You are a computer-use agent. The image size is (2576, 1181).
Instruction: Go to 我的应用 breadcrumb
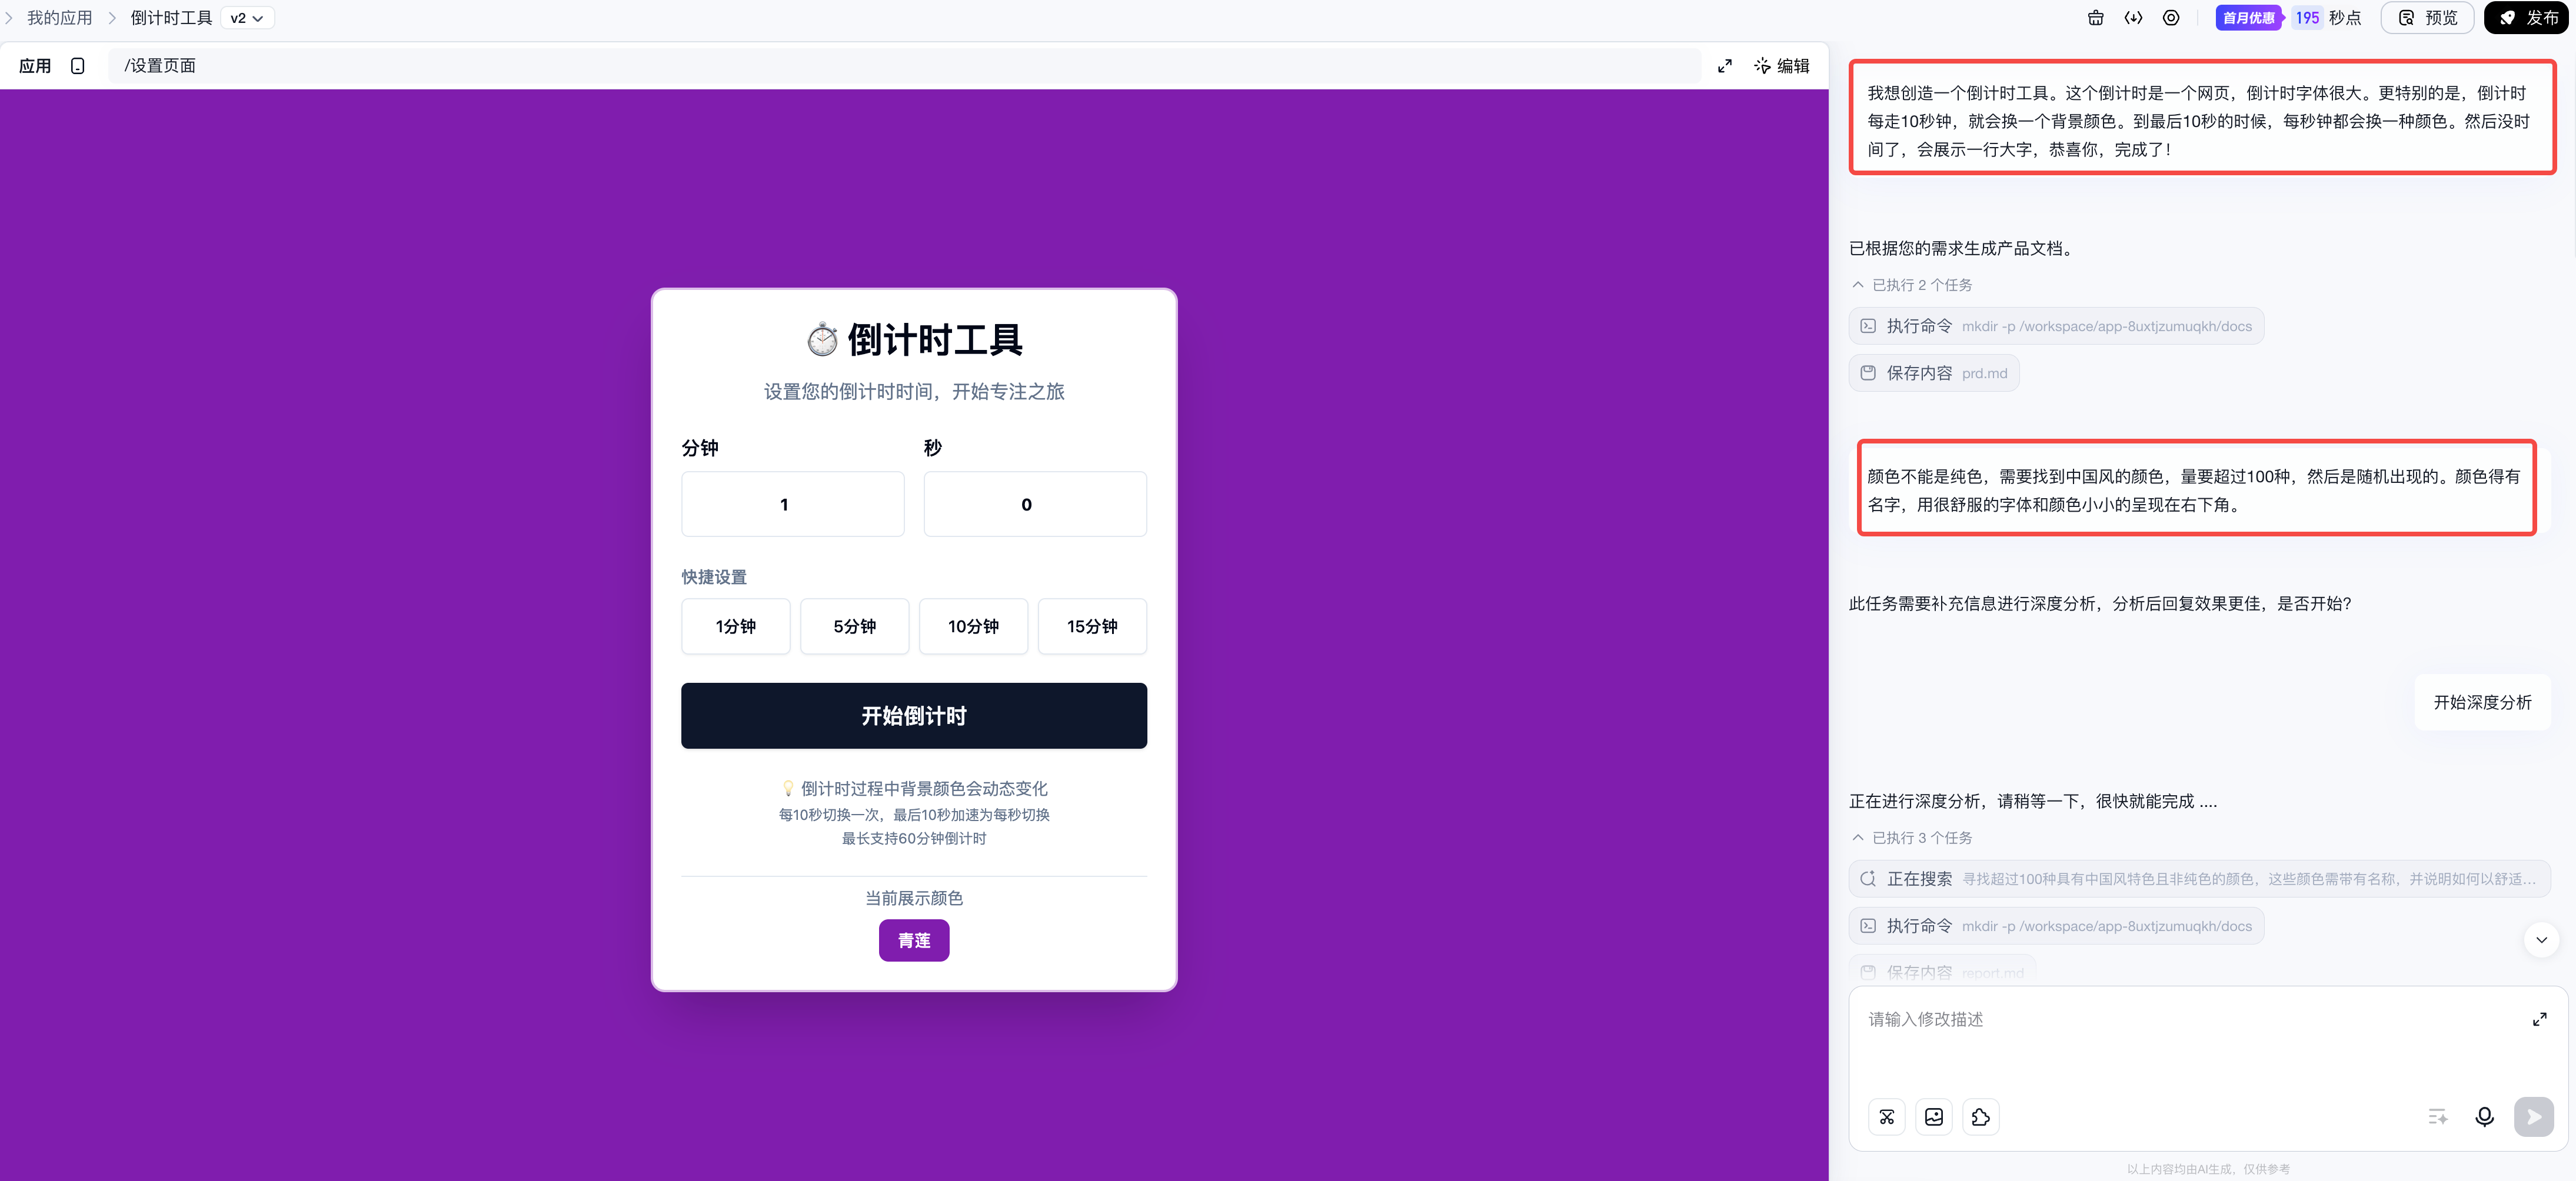click(59, 18)
